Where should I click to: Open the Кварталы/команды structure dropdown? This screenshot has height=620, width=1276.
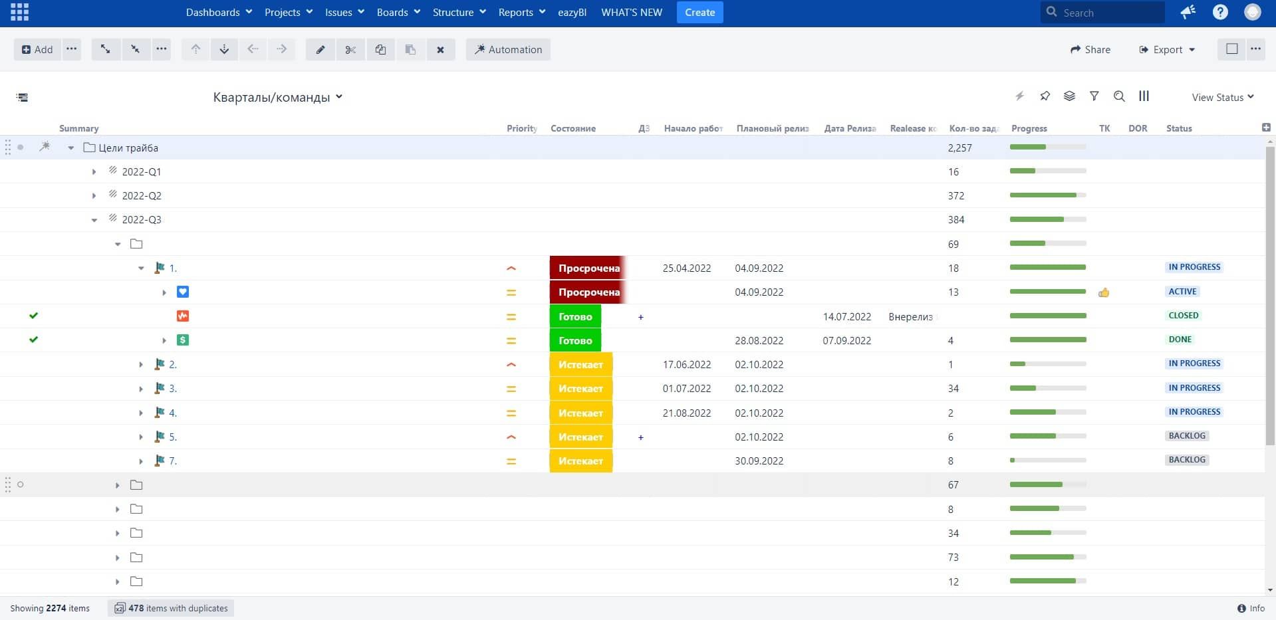pyautogui.click(x=277, y=97)
